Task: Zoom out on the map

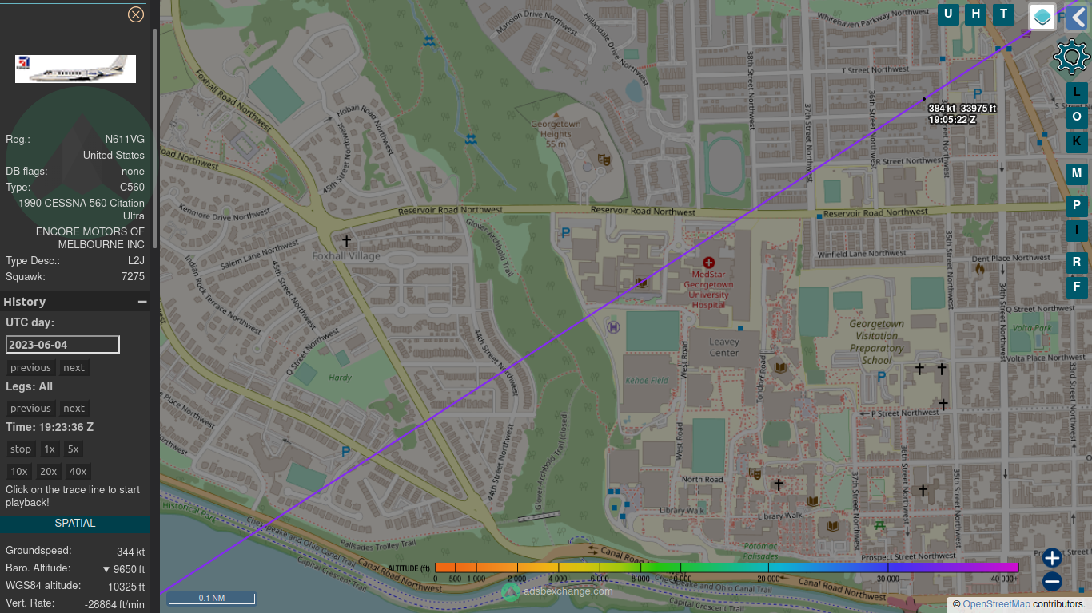Action: [1052, 582]
